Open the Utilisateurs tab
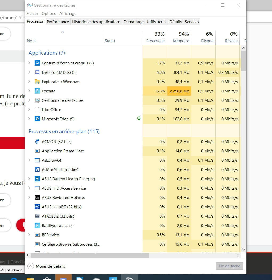Screen dimensions: 272x280 (x=156, y=22)
